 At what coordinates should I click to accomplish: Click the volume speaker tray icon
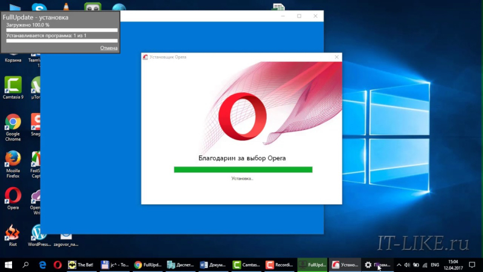[x=406, y=265]
